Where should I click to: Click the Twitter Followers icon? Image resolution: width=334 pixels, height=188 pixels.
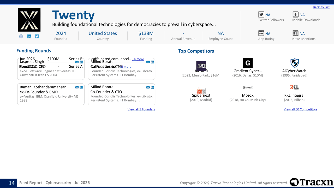click(261, 15)
